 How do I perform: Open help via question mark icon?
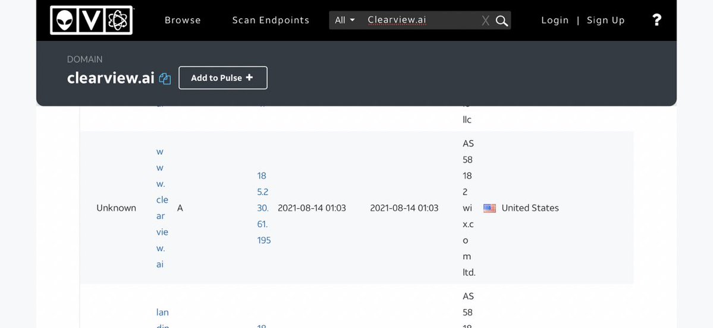(657, 20)
